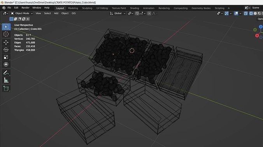Image resolution: width=263 pixels, height=147 pixels.
Task: Open the editor type dropdown
Action: 5,14
